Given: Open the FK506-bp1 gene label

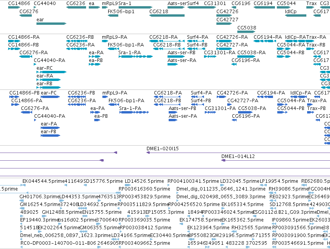Looking at the screenshot, I should [121, 11].
